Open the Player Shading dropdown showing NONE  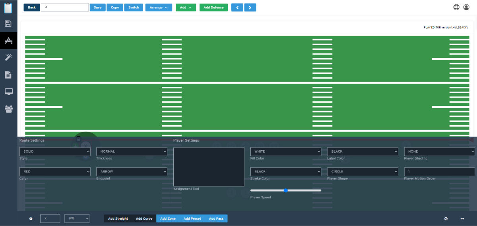(440, 151)
